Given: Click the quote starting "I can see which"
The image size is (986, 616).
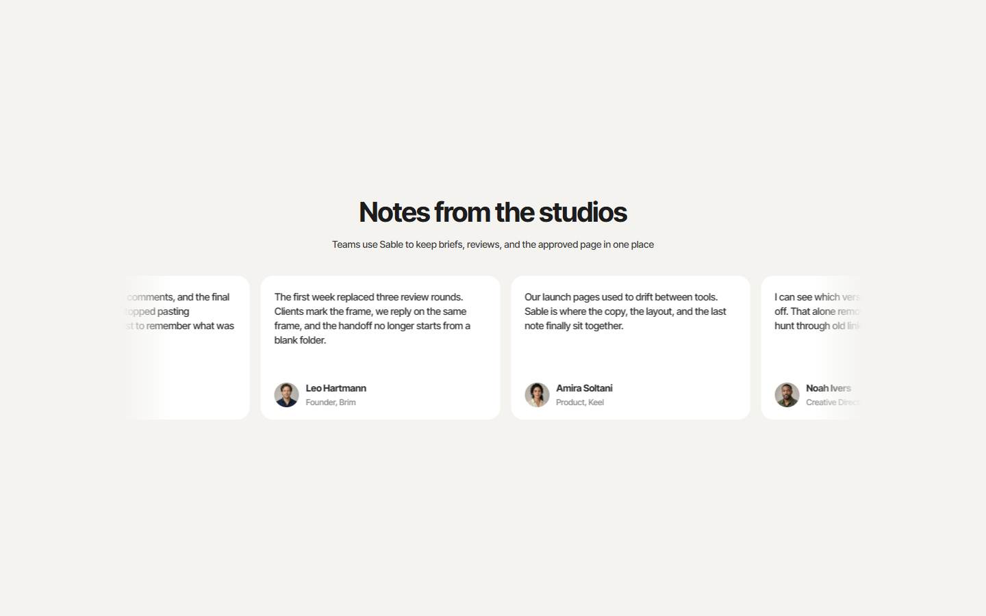Looking at the screenshot, I should tap(817, 311).
